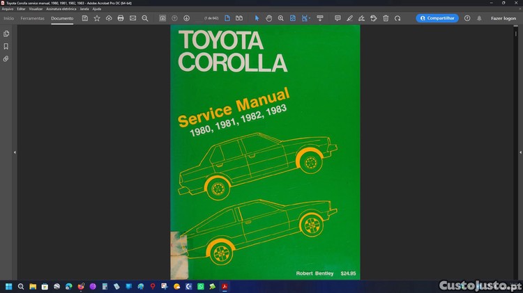The height and width of the screenshot is (293, 523).
Task: Choose the zoom in magnifier tool
Action: (281, 18)
